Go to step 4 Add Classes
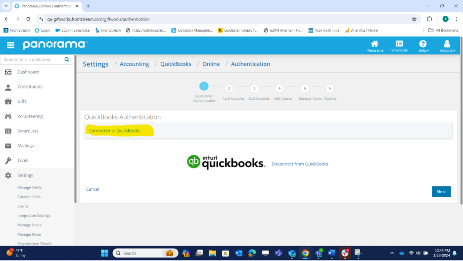463x261 pixels. point(279,88)
